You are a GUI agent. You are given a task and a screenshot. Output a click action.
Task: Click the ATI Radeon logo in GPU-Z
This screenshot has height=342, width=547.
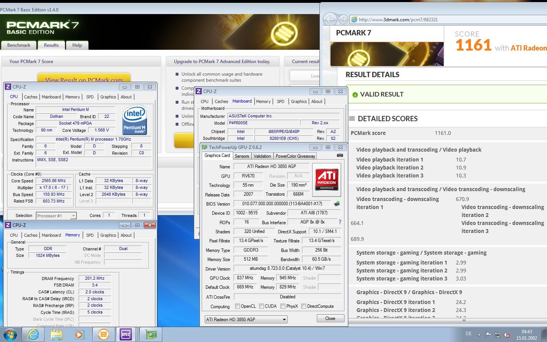326,180
